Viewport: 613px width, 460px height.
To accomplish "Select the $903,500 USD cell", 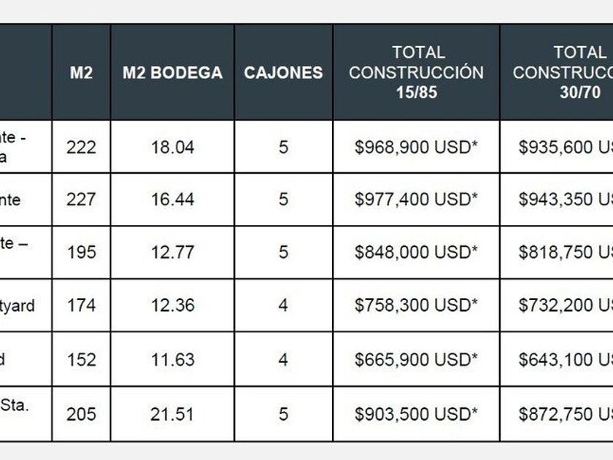I will coord(416,414).
